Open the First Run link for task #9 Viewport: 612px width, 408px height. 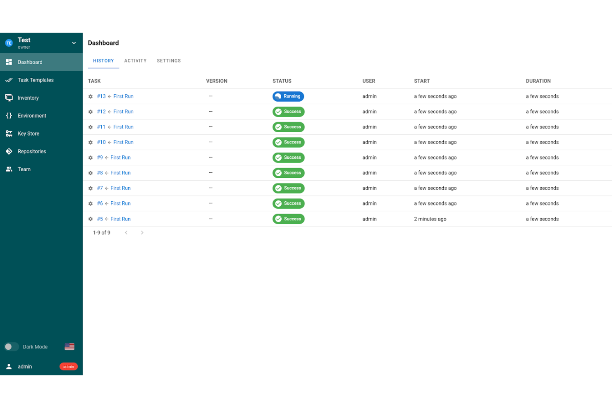pos(120,157)
